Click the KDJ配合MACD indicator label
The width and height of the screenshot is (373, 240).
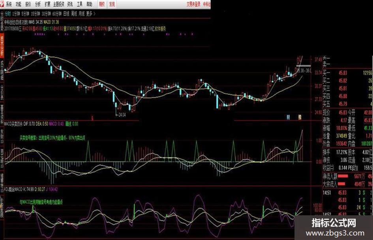13,190
